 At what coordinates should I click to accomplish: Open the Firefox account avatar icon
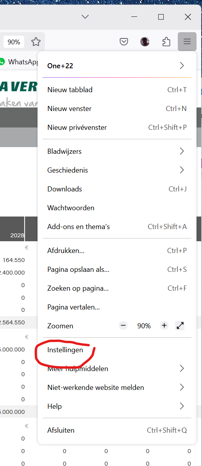tap(145, 42)
